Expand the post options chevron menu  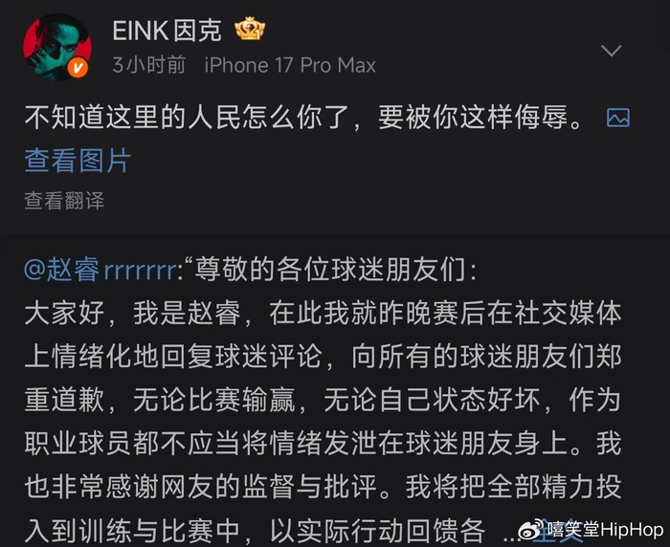tap(611, 50)
